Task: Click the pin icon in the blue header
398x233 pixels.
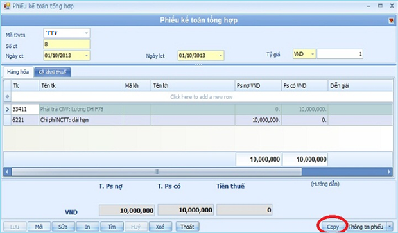Action: pyautogui.click(x=391, y=21)
